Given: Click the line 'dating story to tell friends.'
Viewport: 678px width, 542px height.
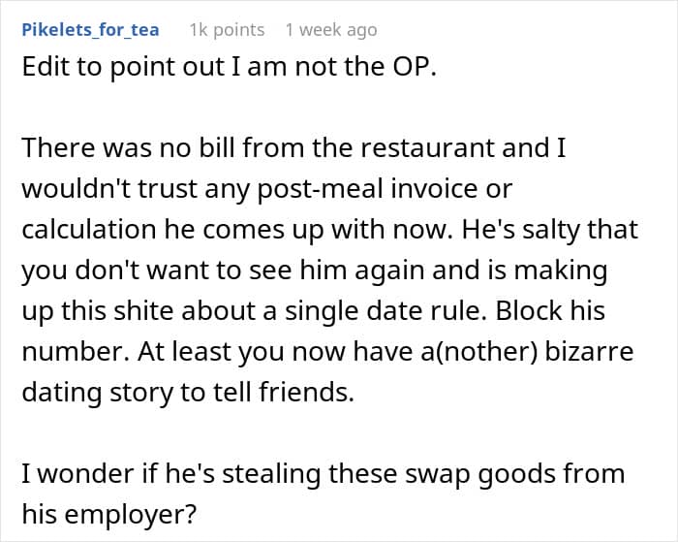Looking at the screenshot, I should click(188, 393).
